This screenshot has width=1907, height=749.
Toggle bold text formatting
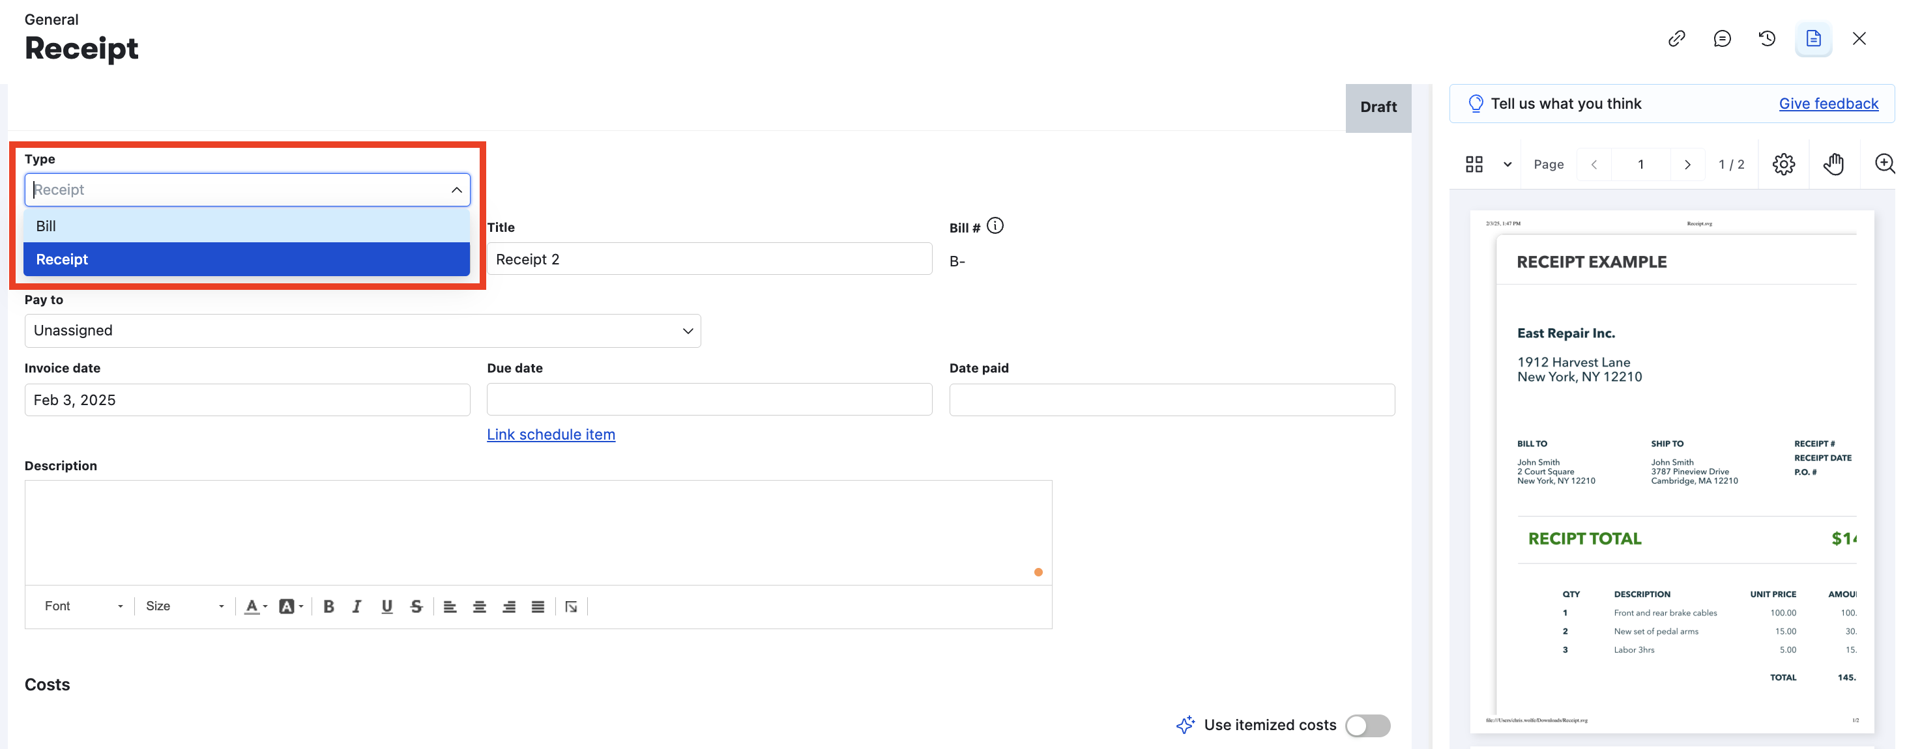[328, 607]
